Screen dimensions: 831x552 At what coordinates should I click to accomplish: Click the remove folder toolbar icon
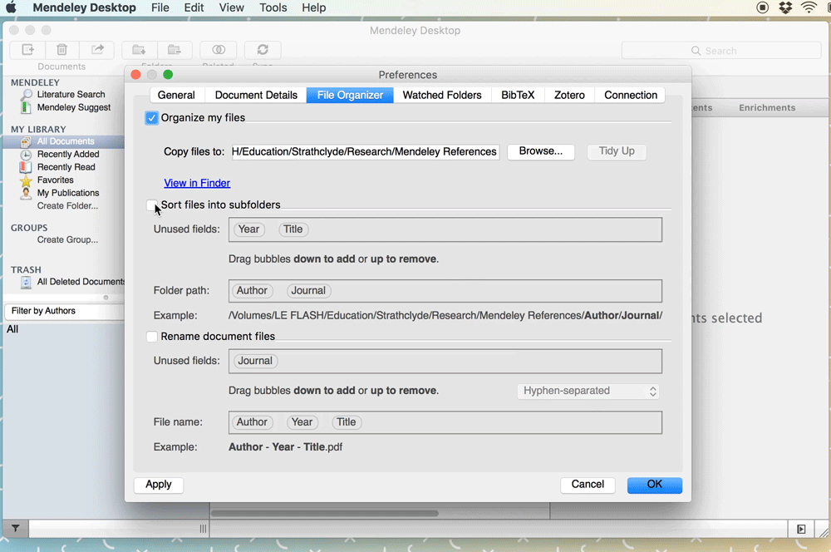[x=175, y=50]
